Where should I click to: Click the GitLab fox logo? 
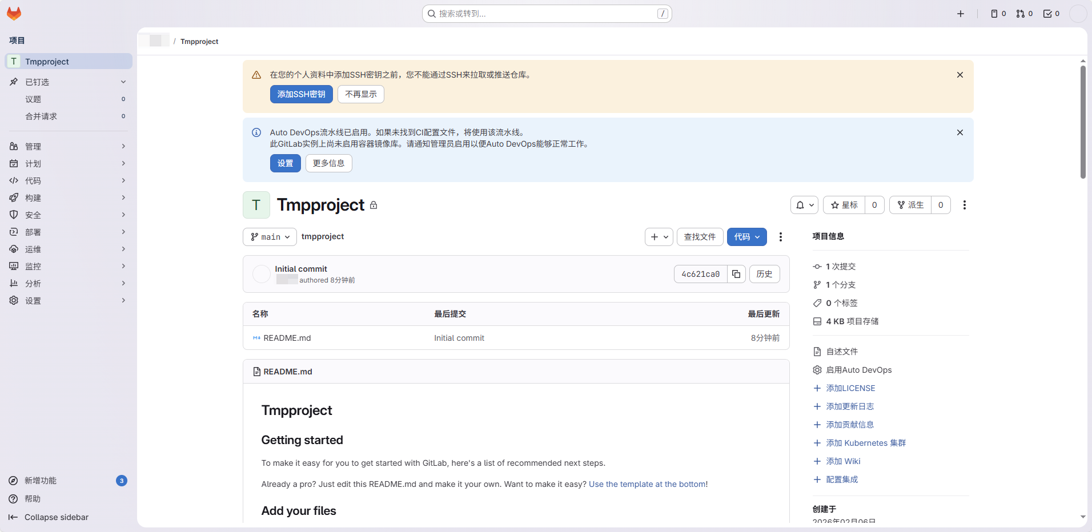14,14
